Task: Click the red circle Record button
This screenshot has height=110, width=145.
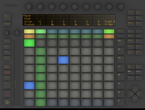Action: 7,94
